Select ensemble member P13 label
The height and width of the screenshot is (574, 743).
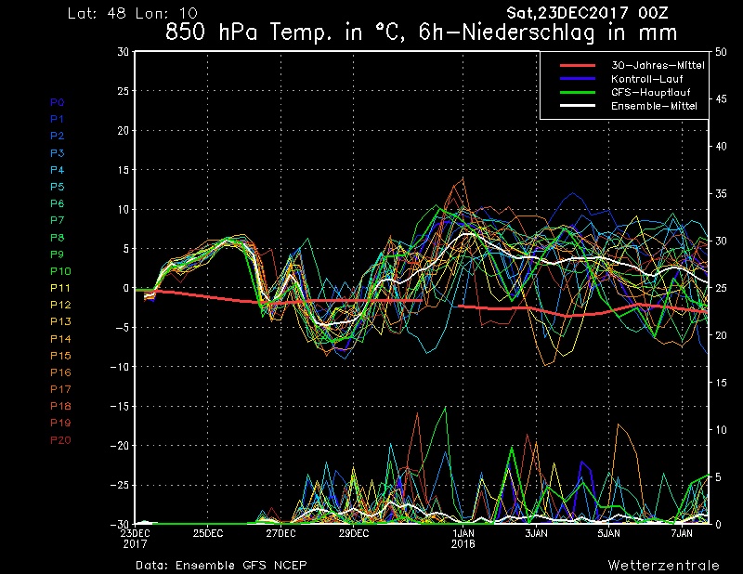59,321
